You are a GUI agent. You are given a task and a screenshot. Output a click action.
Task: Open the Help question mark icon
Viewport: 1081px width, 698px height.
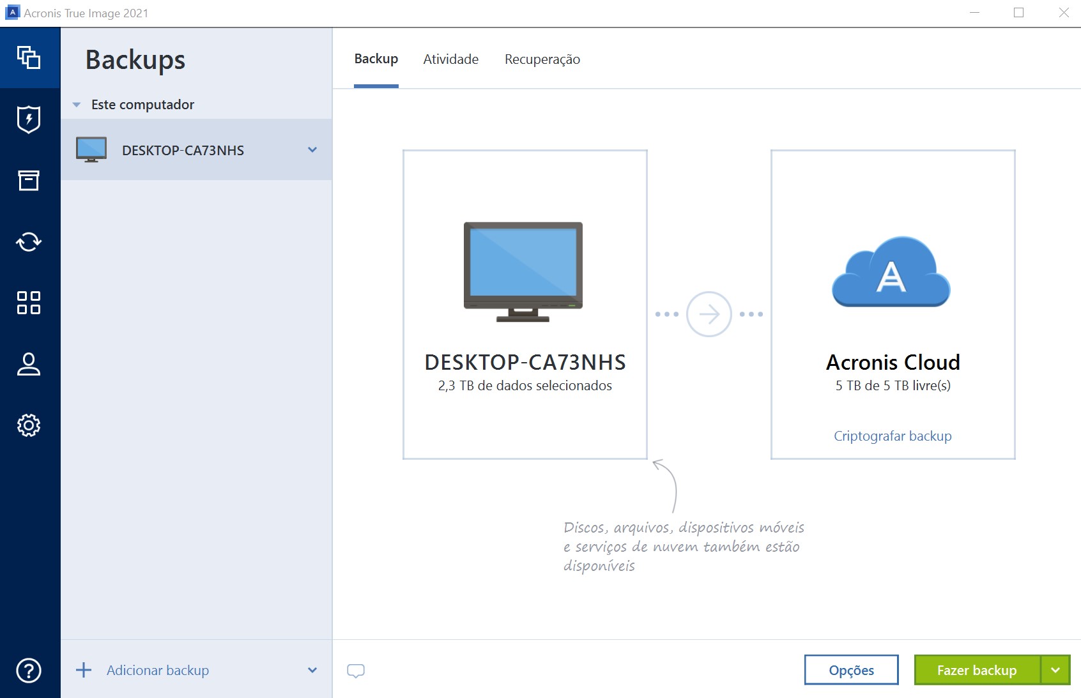(x=29, y=671)
